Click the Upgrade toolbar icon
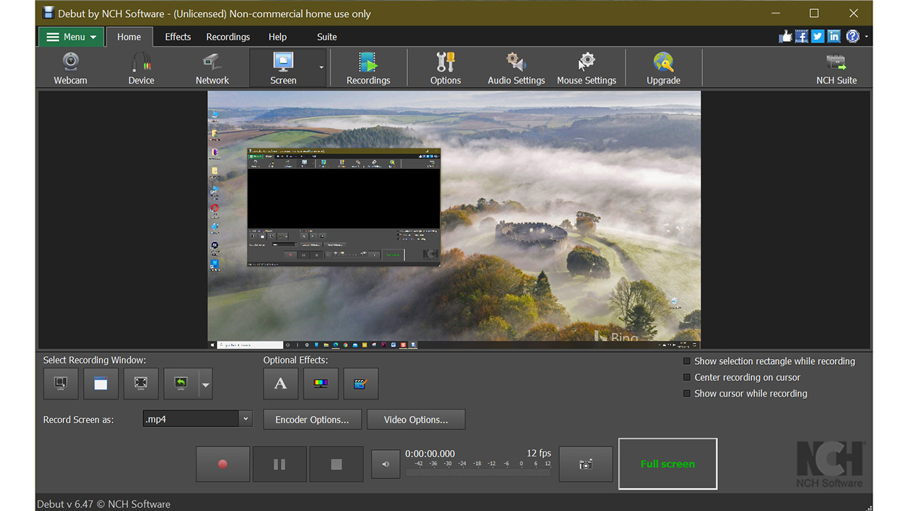 click(x=663, y=68)
